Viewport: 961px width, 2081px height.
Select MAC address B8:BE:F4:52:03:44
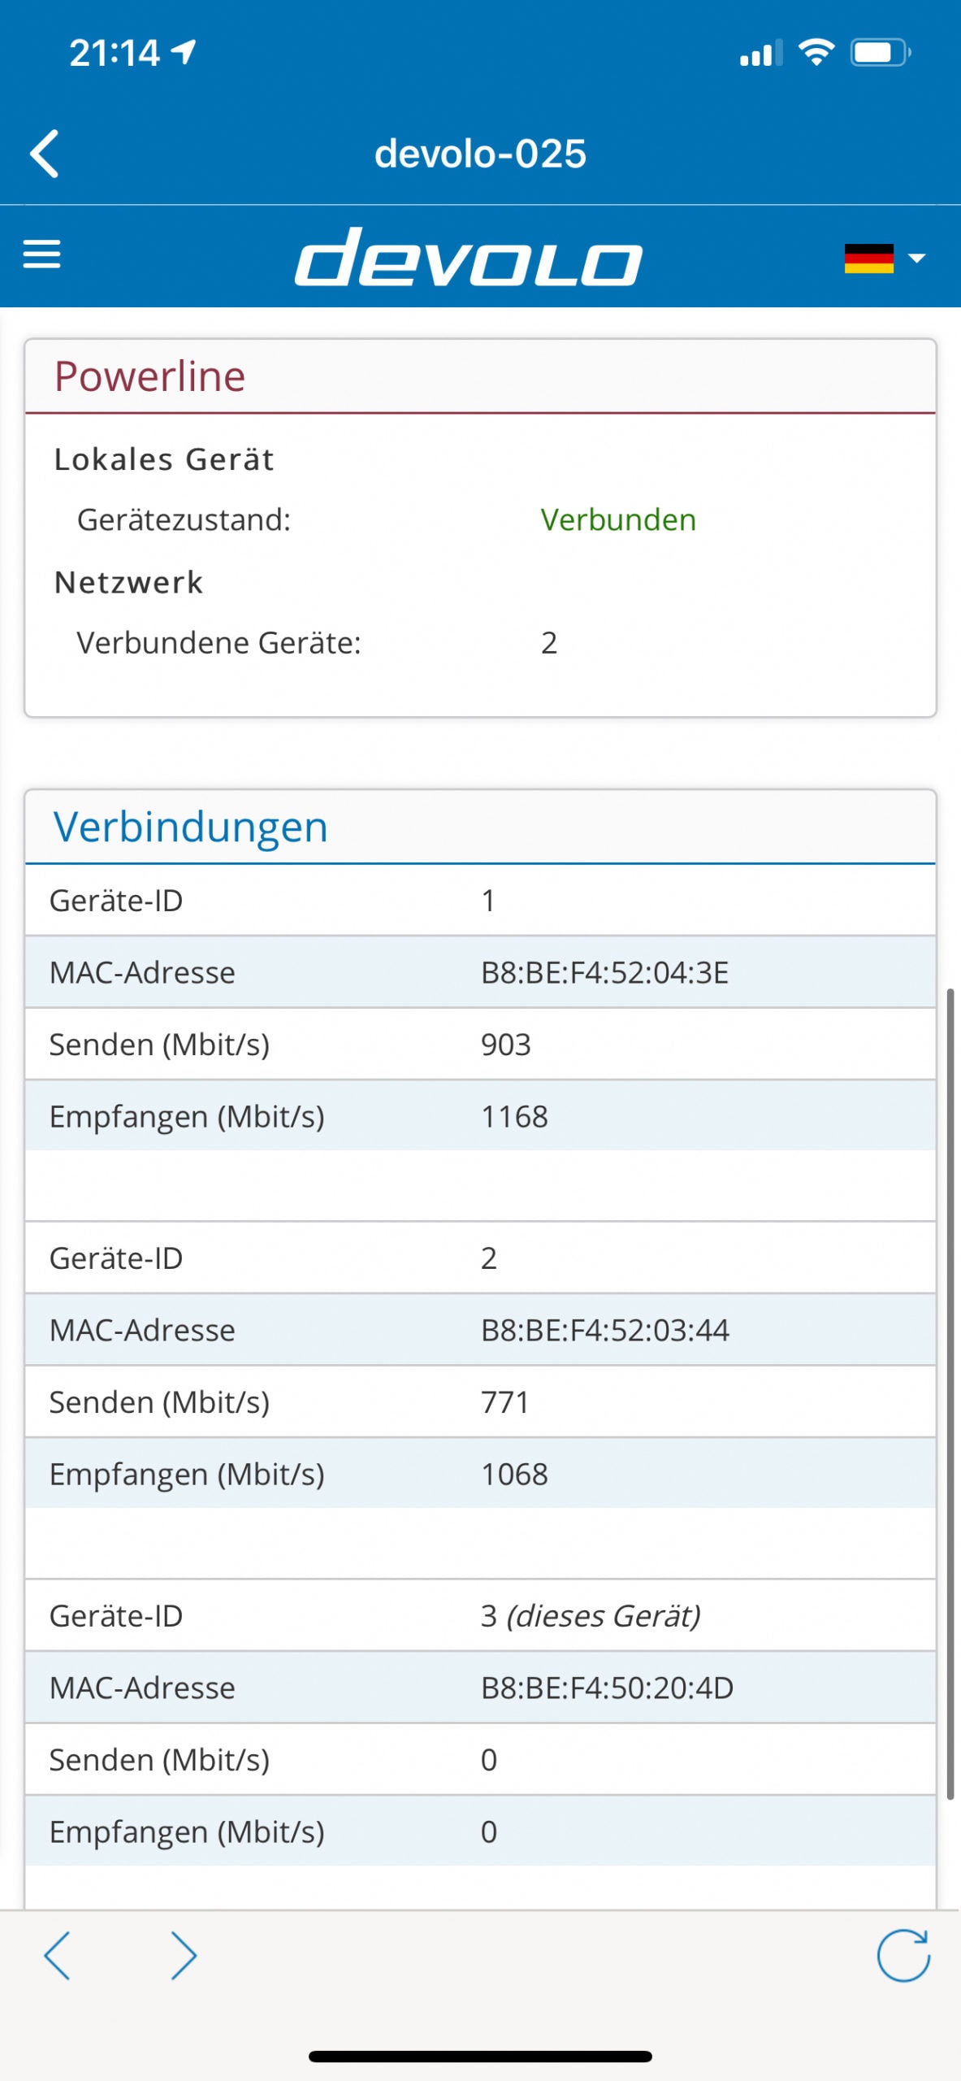(x=605, y=1330)
